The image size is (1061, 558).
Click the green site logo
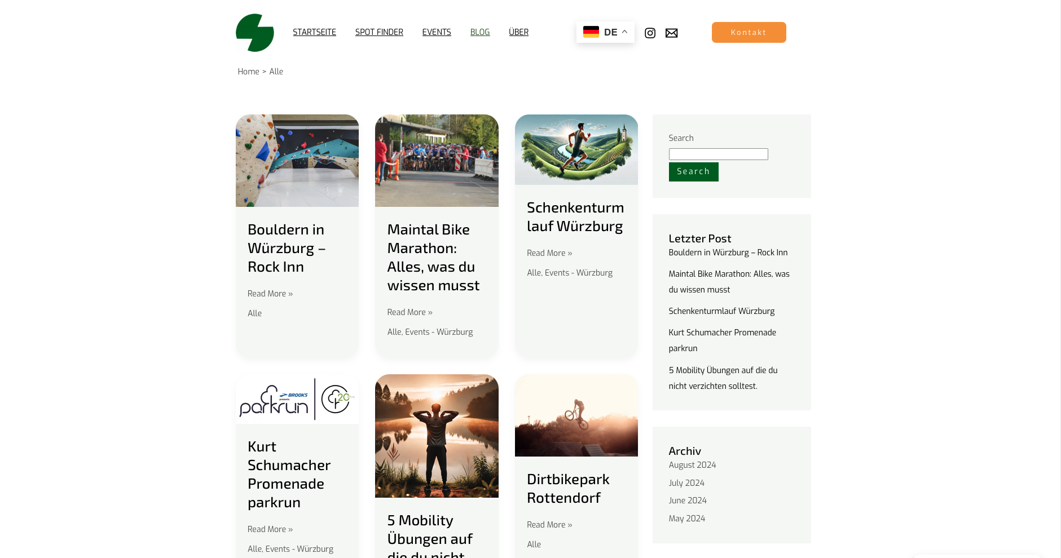255,33
